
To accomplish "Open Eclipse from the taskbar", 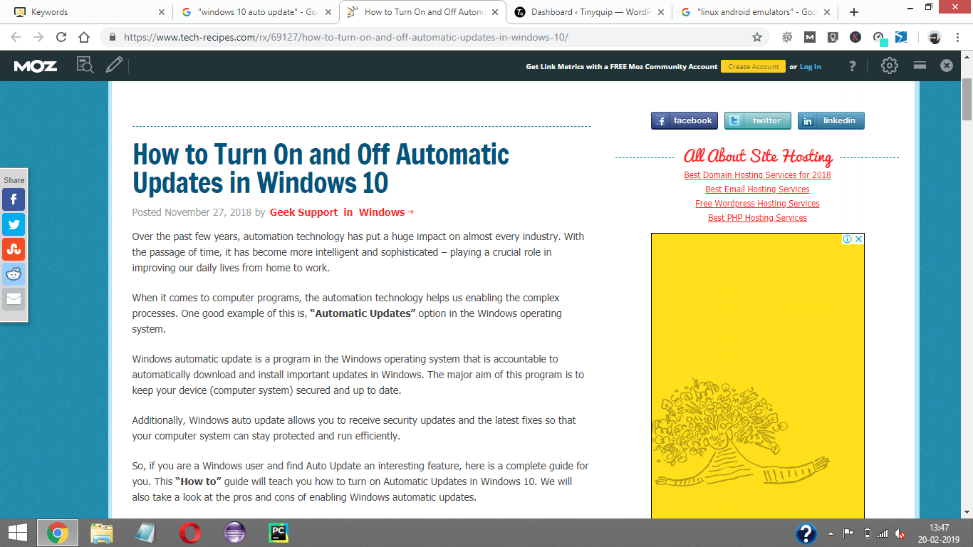I will pos(234,533).
